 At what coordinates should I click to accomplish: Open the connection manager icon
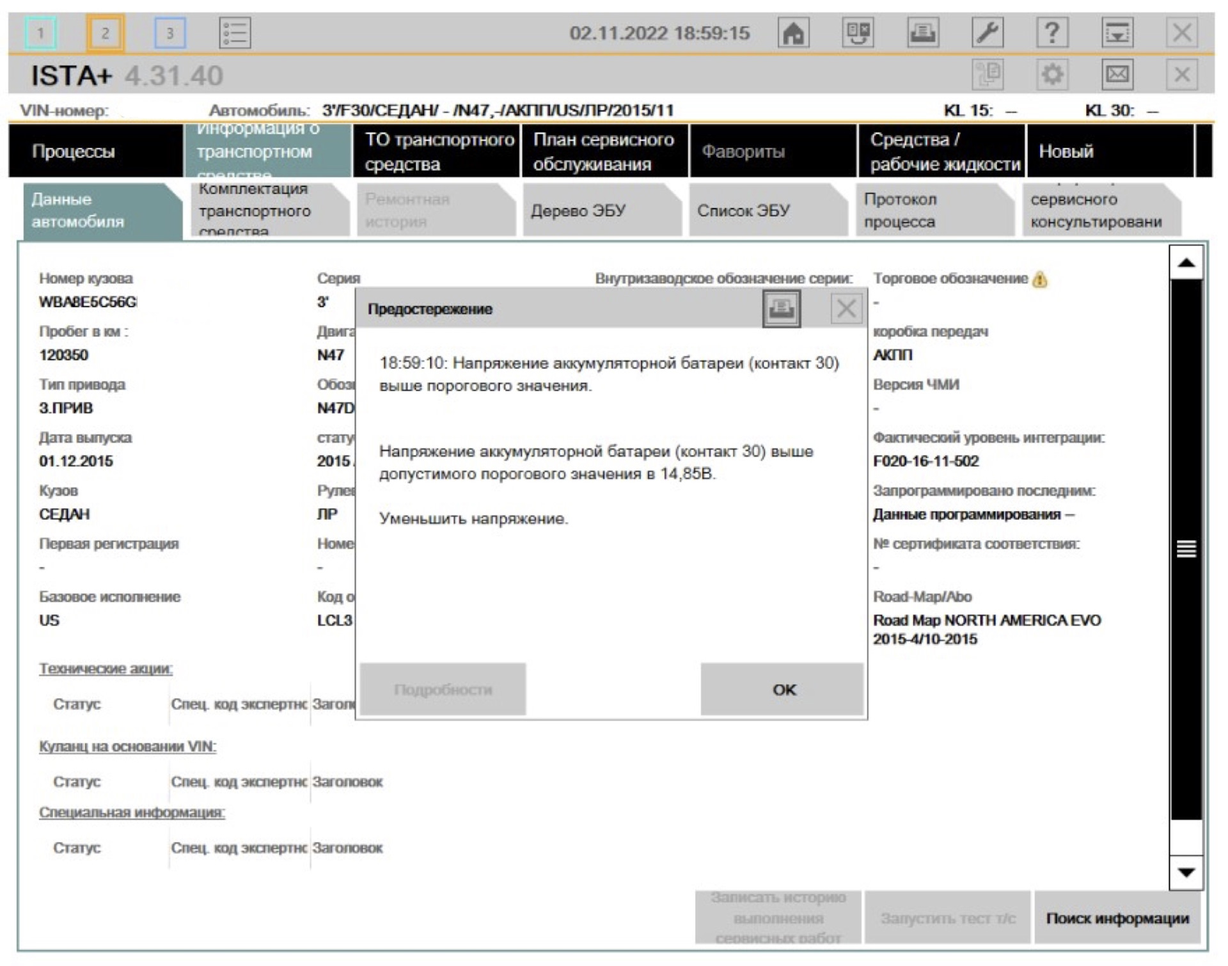click(x=858, y=32)
